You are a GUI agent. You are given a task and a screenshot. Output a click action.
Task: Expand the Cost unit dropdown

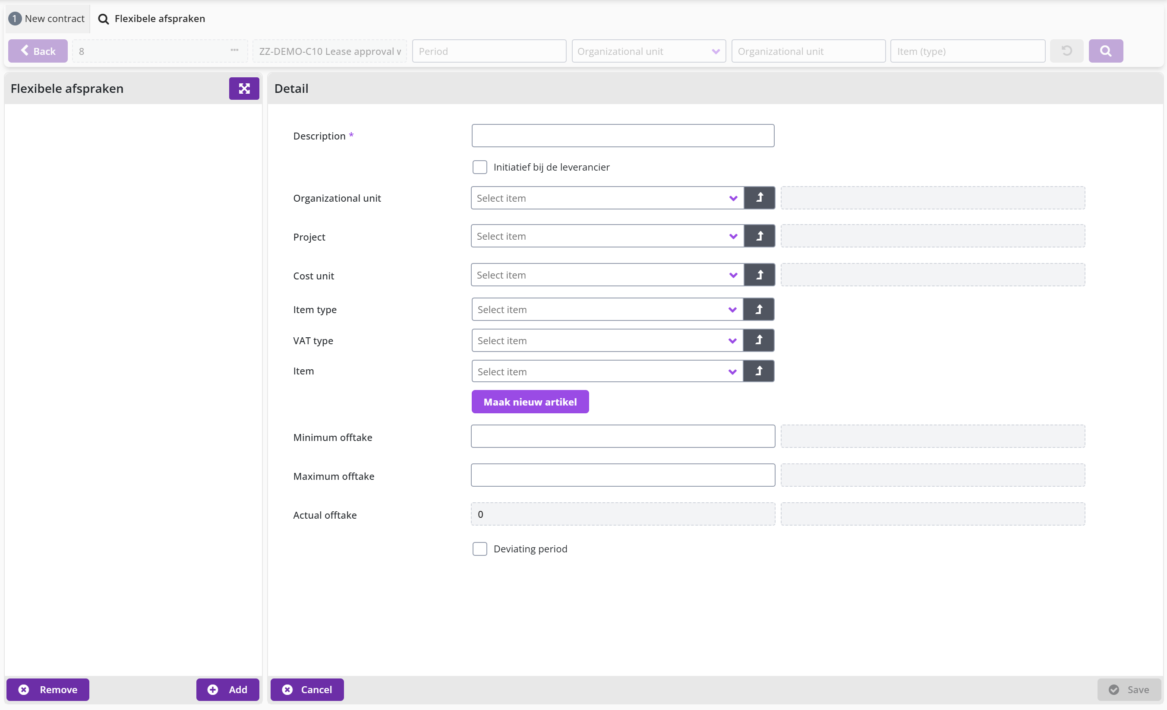tap(607, 275)
